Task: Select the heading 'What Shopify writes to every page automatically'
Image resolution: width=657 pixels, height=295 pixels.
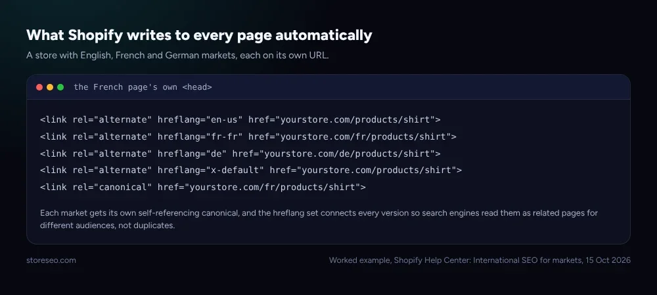Action: point(199,35)
